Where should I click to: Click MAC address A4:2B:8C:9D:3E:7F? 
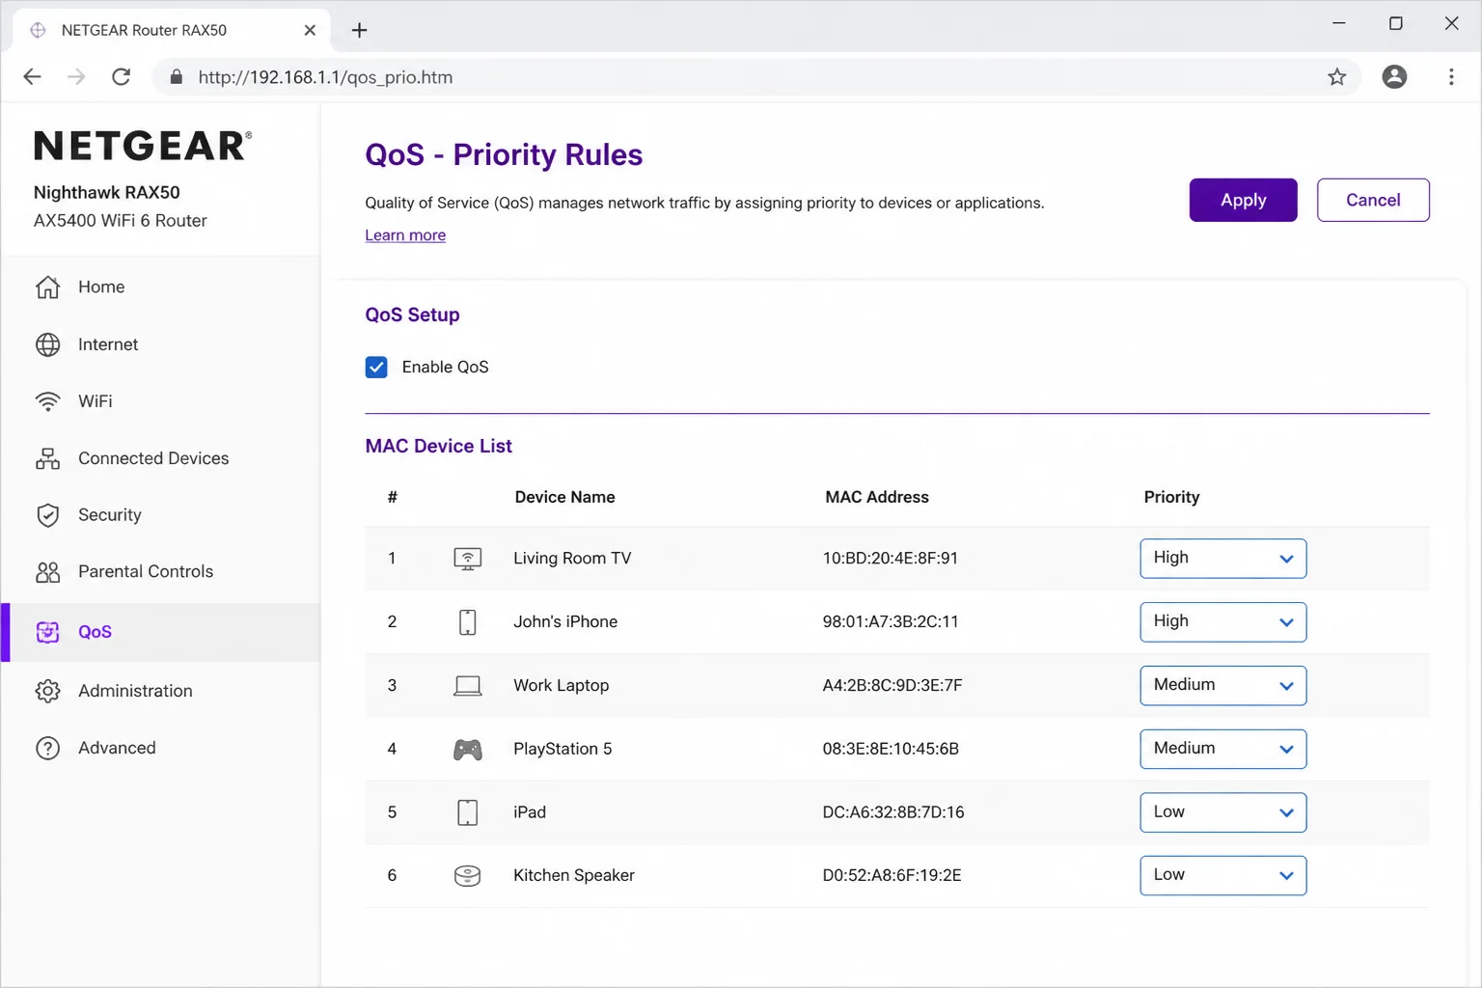(x=892, y=686)
